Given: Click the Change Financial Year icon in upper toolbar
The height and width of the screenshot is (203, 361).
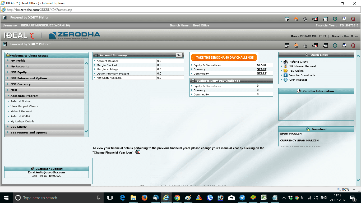Looking at the screenshot, I should [315, 19].
